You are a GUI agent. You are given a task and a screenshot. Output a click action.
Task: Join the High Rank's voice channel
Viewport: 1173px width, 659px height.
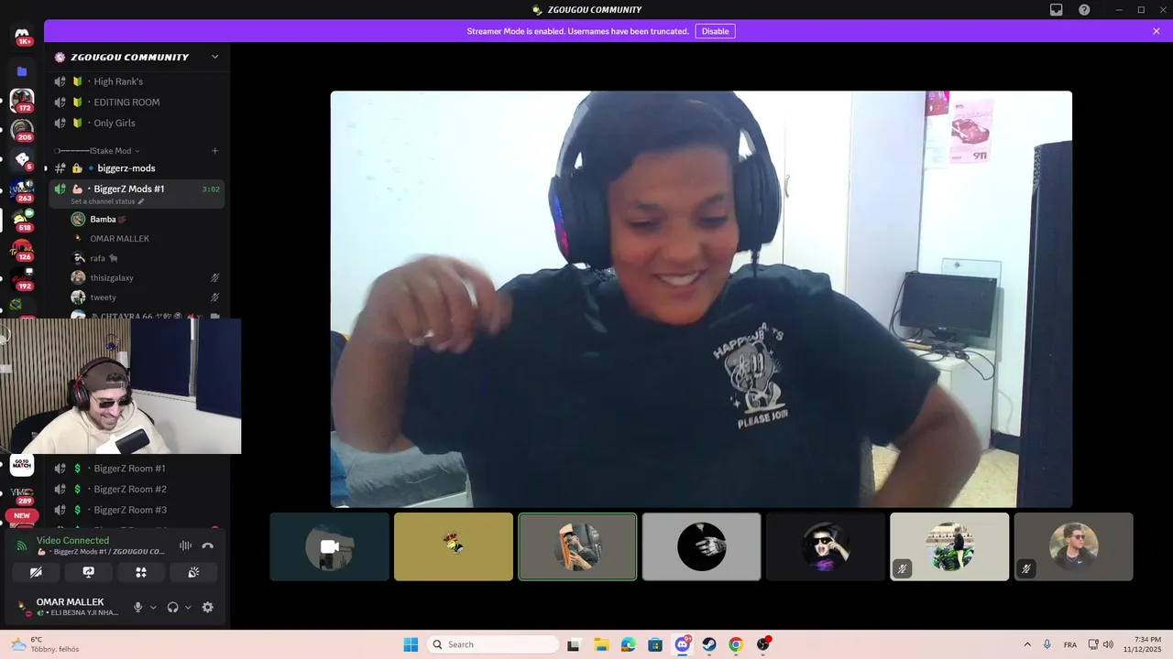(x=137, y=81)
